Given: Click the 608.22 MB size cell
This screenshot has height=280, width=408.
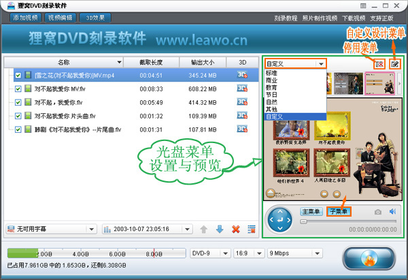Looking at the screenshot, I should (x=203, y=89).
